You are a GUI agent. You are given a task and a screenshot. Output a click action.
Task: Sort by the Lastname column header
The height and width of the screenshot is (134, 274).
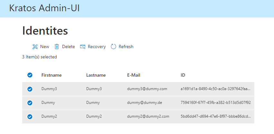96,75
